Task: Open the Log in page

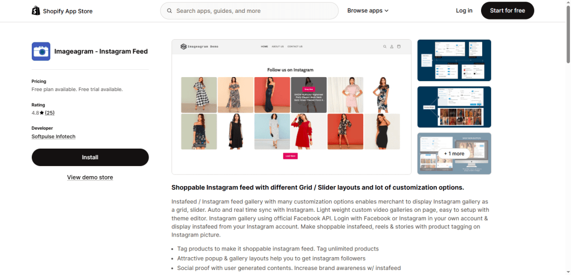Action: coord(464,11)
